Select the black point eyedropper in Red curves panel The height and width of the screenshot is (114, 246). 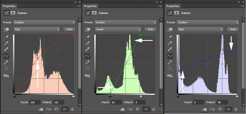click(x=6, y=37)
